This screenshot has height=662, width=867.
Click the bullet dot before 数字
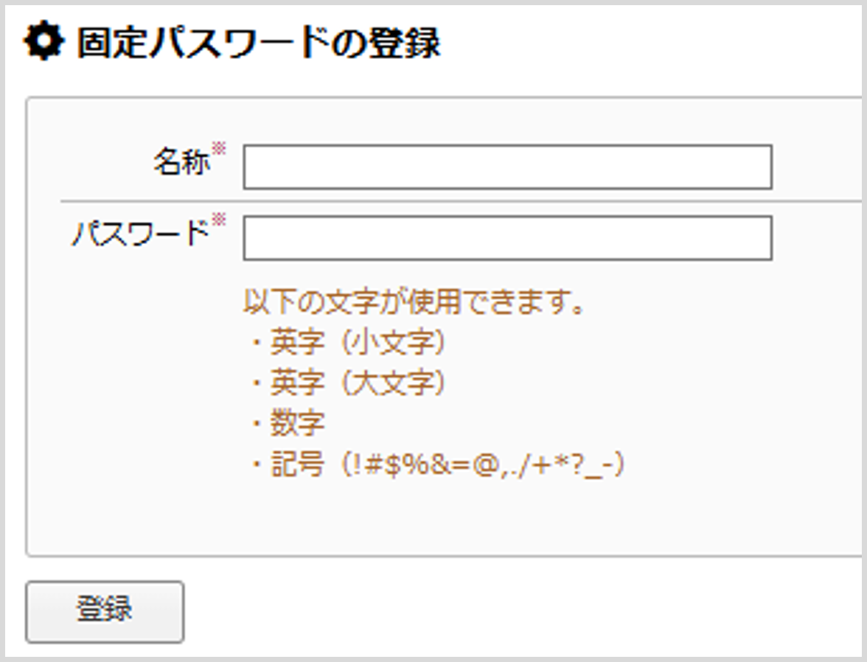click(256, 425)
